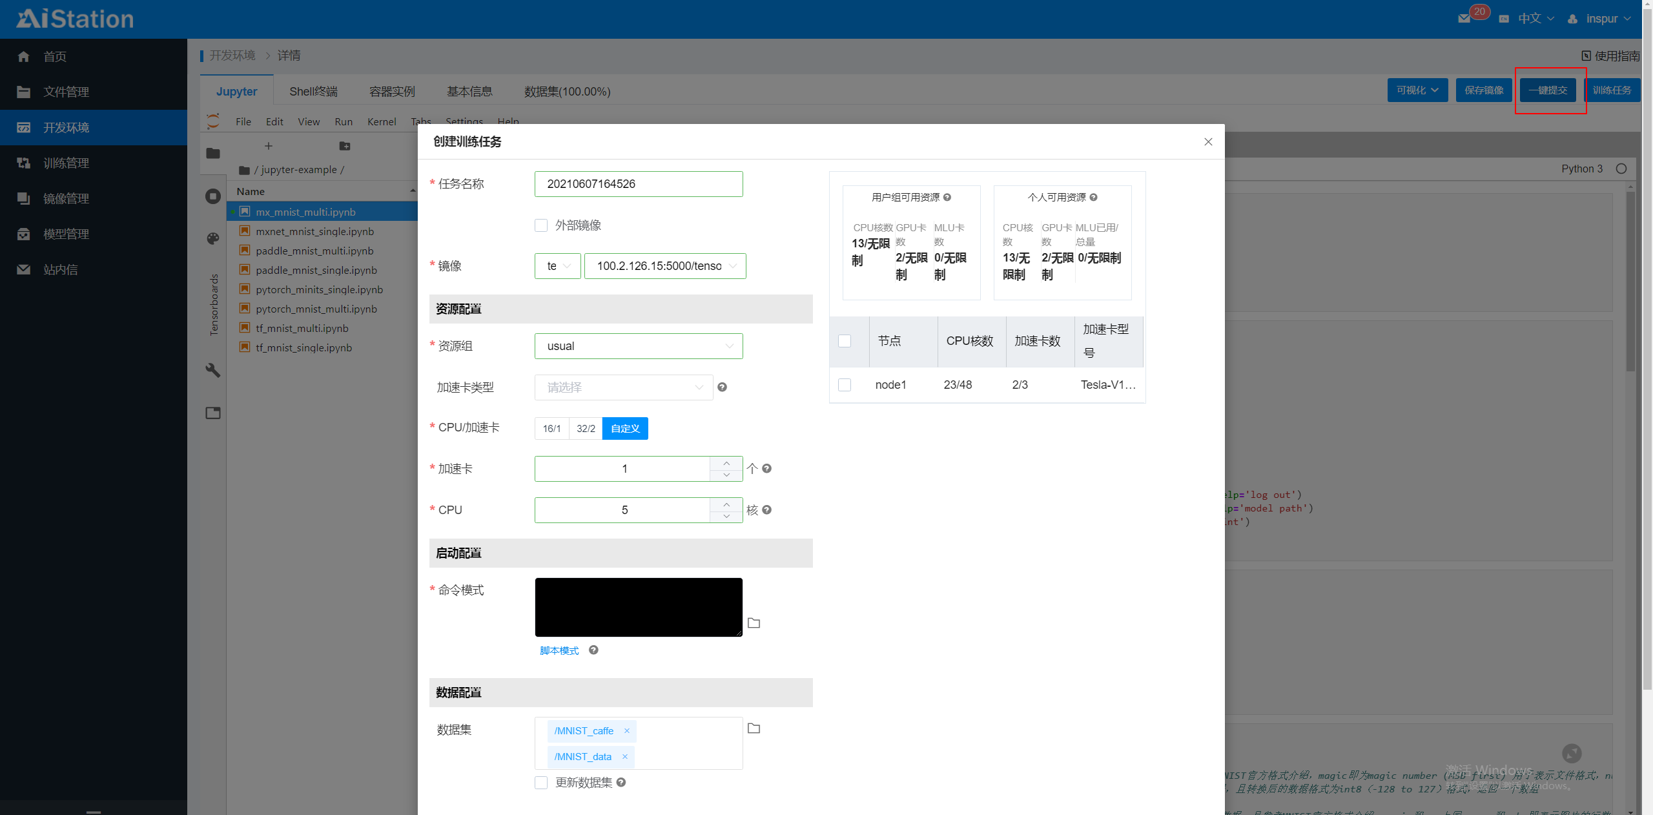The image size is (1653, 815).
Task: Click help icon beside accelerator card type
Action: [x=722, y=387]
